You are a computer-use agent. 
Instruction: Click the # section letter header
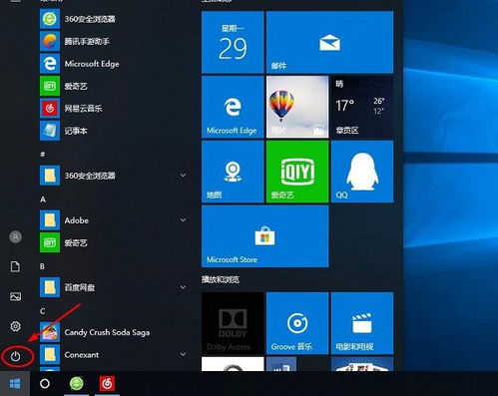[43, 155]
